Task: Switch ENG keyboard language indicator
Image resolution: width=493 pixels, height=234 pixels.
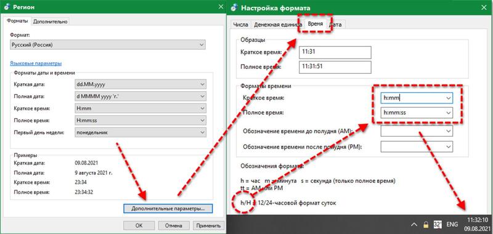Action: pyautogui.click(x=452, y=224)
